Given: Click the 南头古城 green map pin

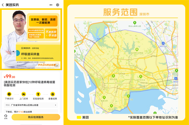Looking at the screenshot, I should [x=113, y=76].
